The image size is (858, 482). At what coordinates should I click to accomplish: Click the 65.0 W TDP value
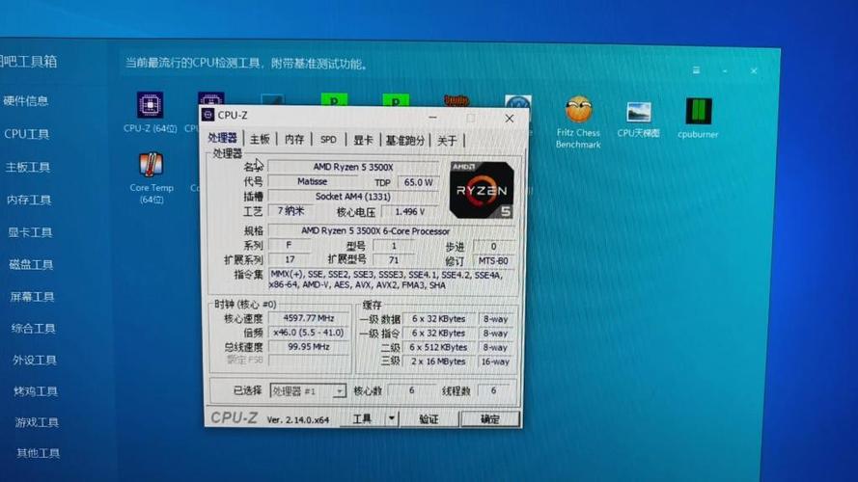pos(419,182)
